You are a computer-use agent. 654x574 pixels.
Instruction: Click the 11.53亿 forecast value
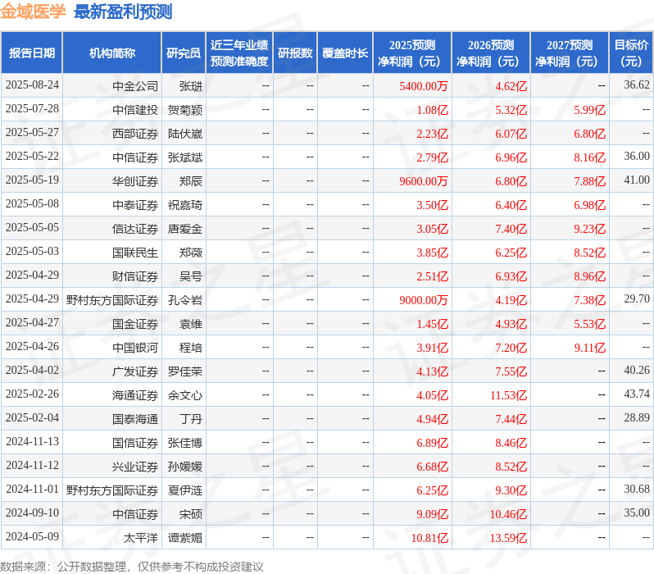click(508, 395)
